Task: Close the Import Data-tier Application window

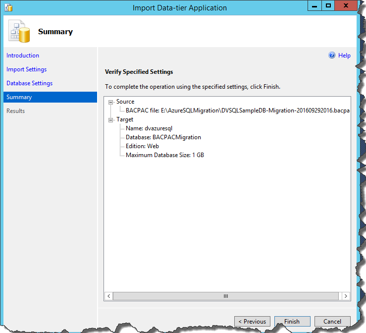Action: (346, 5)
